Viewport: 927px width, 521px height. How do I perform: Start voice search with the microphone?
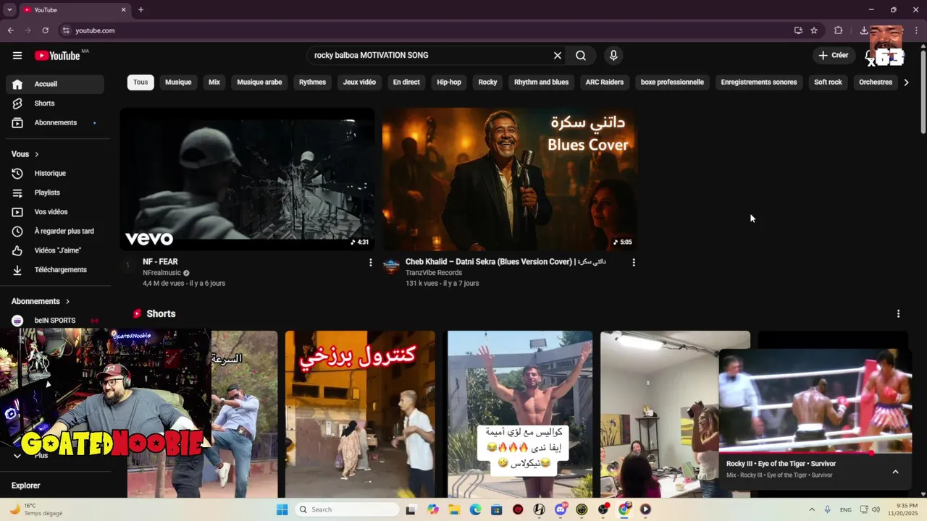click(613, 56)
